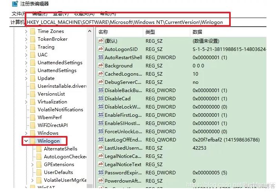This screenshot has height=192, width=279.
Task: Click folder icon of TokenBroker key
Action: click(x=33, y=39)
